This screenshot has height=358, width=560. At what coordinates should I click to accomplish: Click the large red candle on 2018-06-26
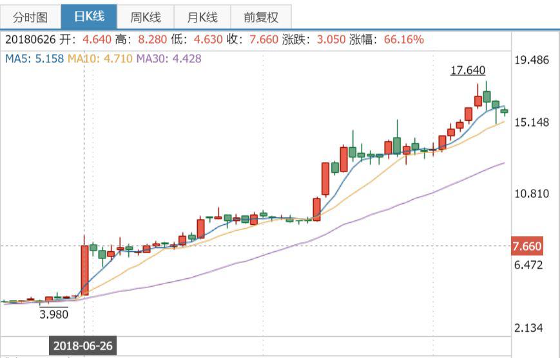pos(84,270)
